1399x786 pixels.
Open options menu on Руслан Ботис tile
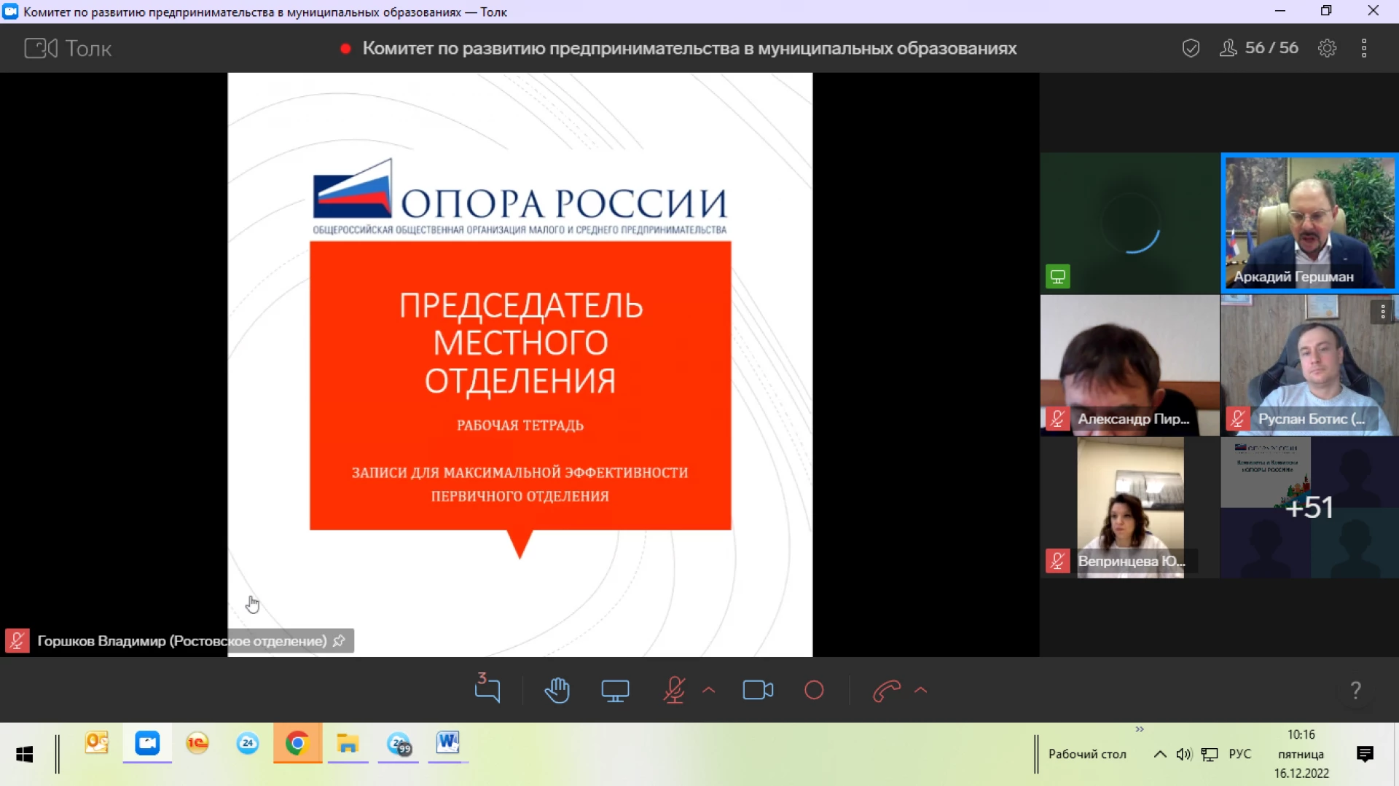point(1382,313)
